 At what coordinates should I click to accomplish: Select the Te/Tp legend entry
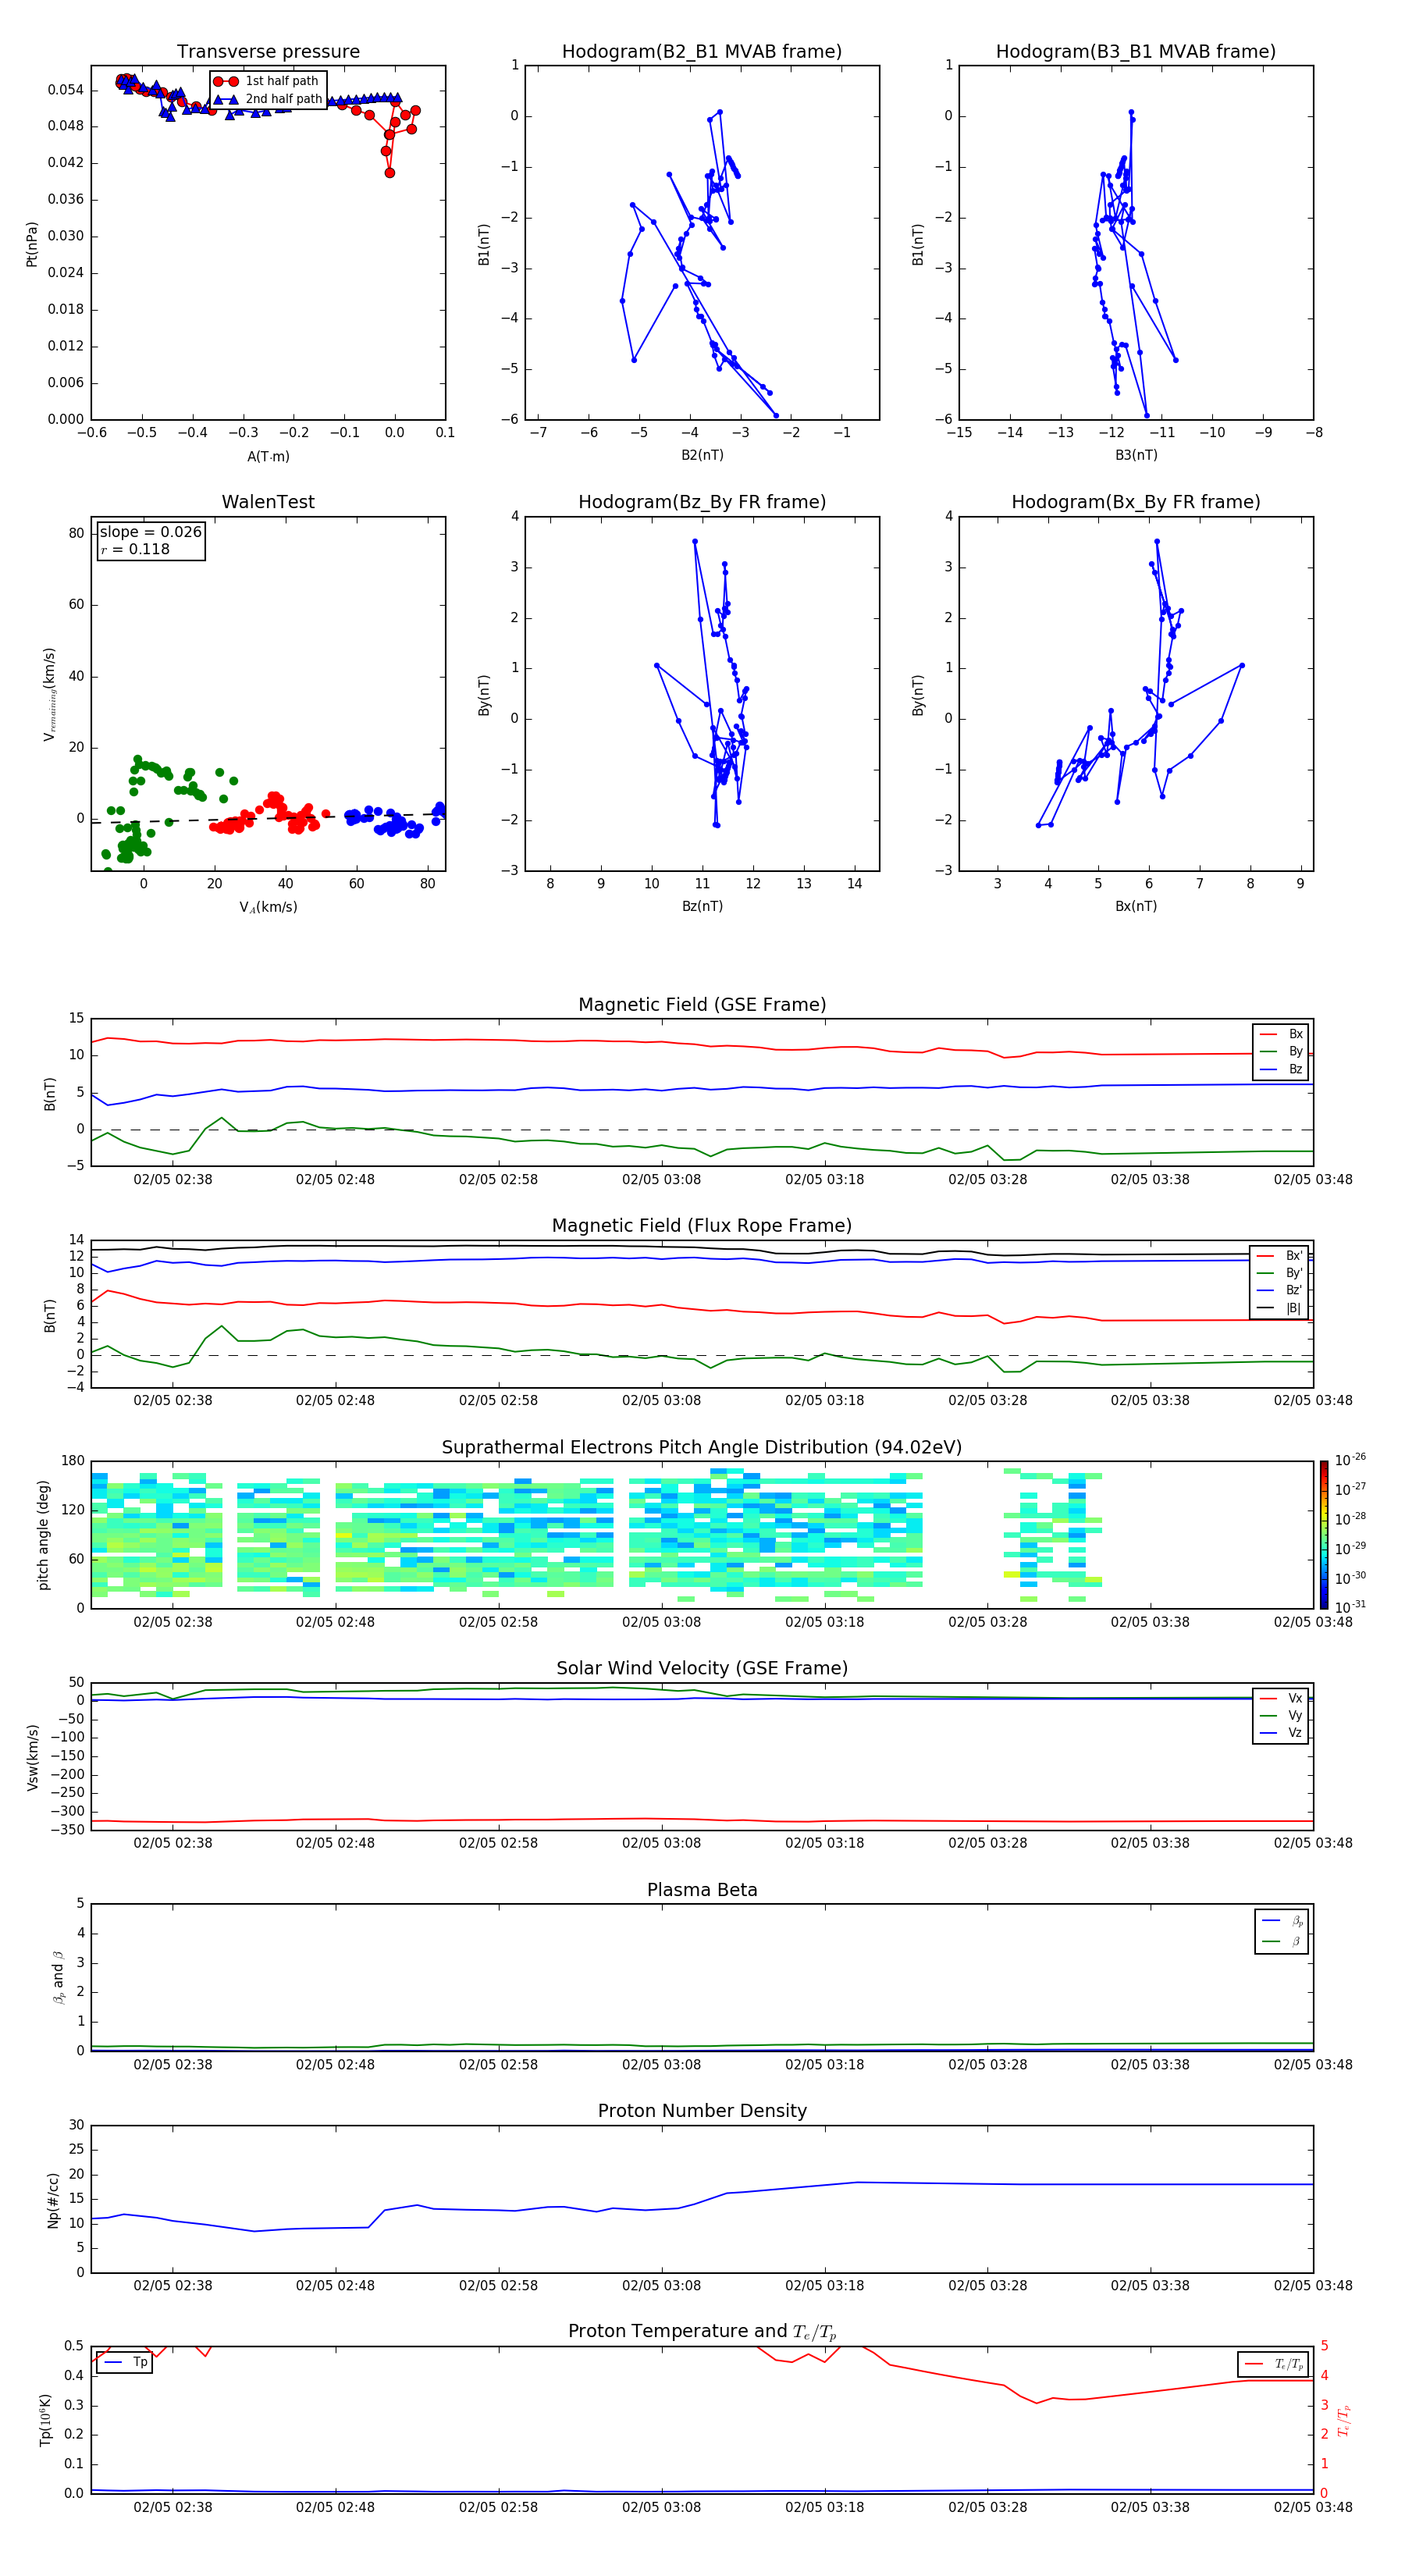click(1274, 2364)
